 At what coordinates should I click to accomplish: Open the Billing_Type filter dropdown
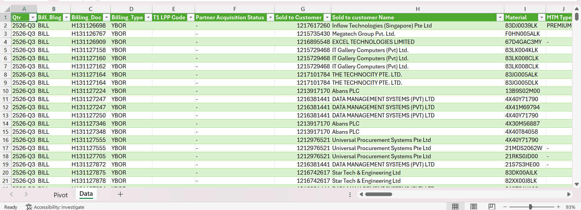click(x=148, y=18)
